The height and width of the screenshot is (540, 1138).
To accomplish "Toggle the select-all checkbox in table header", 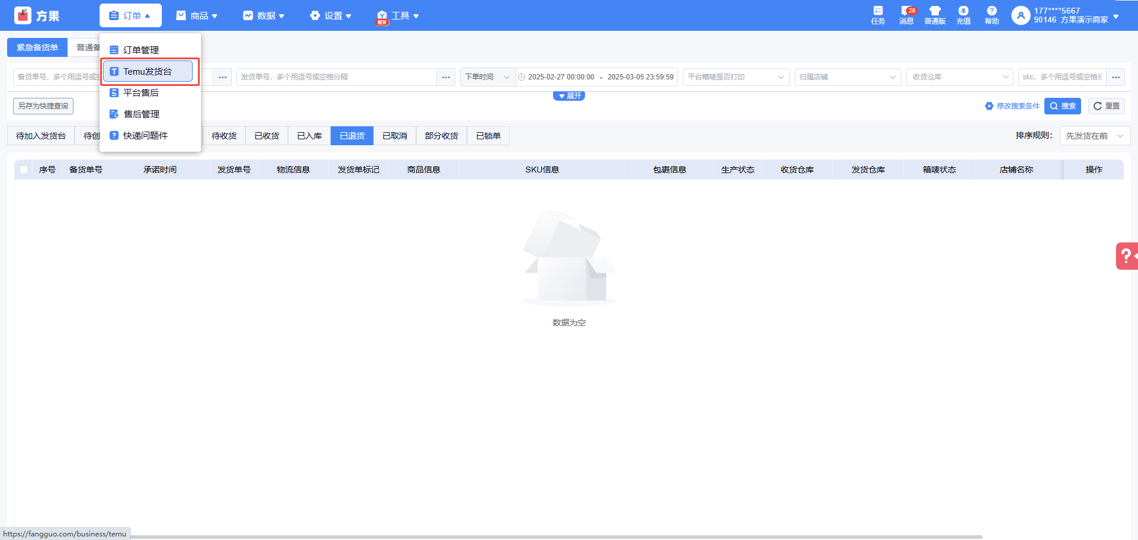I will click(x=24, y=170).
